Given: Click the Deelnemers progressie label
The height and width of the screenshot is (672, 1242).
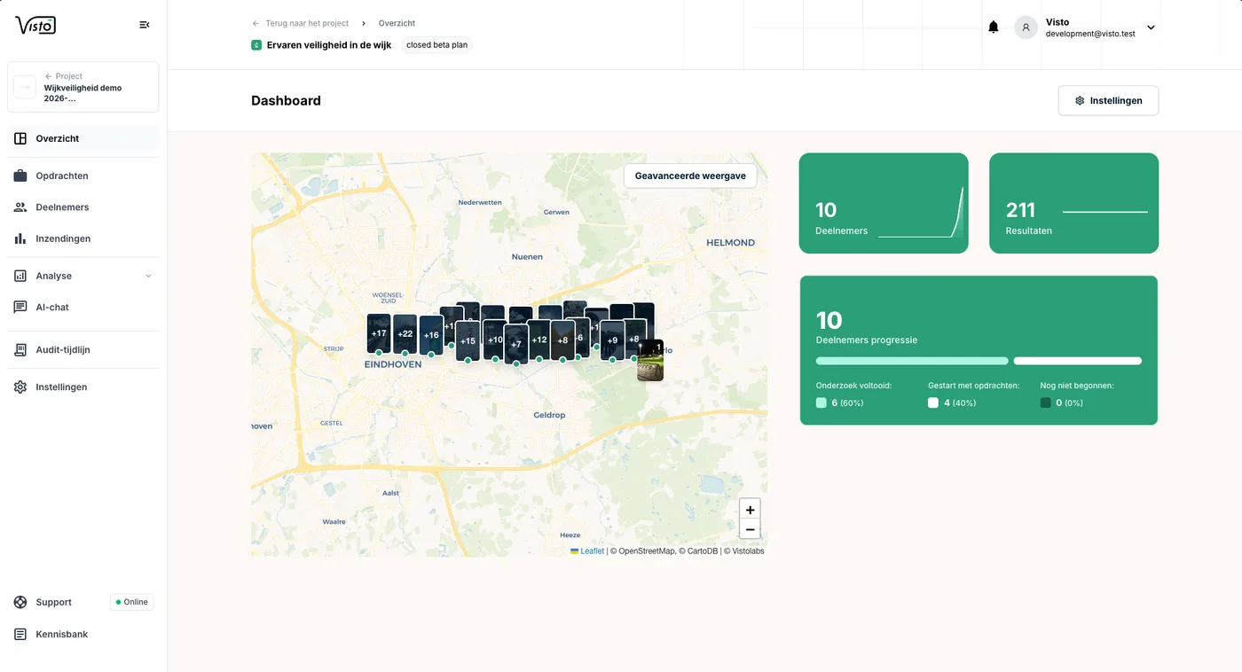Looking at the screenshot, I should click(x=867, y=340).
